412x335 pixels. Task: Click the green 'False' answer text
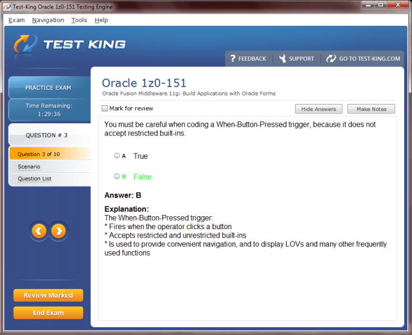(143, 177)
